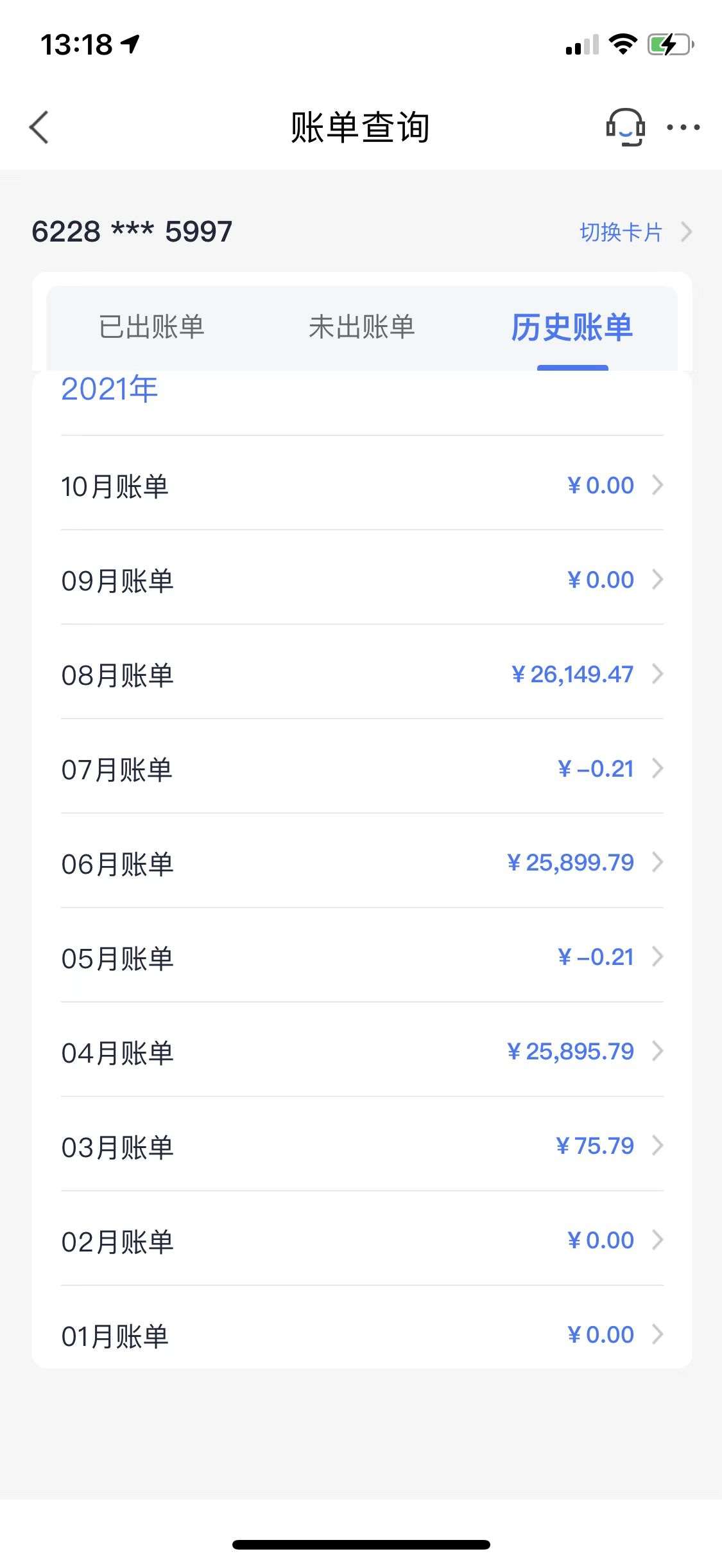Tap the chevron next to 切换卡片
Viewport: 722px width, 1565px height.
tap(687, 232)
